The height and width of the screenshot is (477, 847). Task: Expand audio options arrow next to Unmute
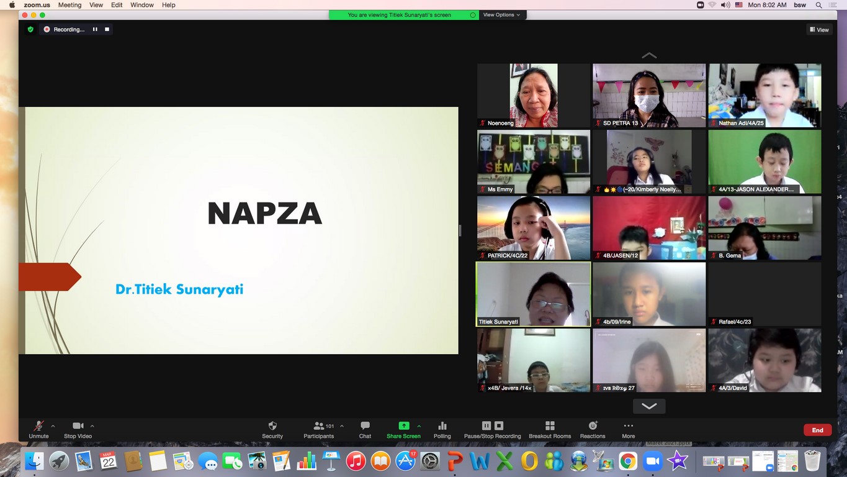click(53, 426)
